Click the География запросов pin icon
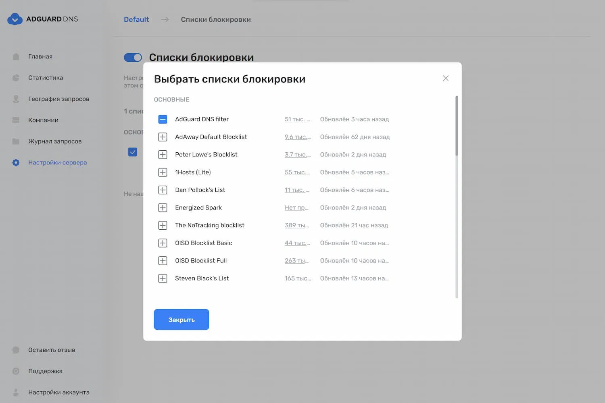 (x=16, y=99)
